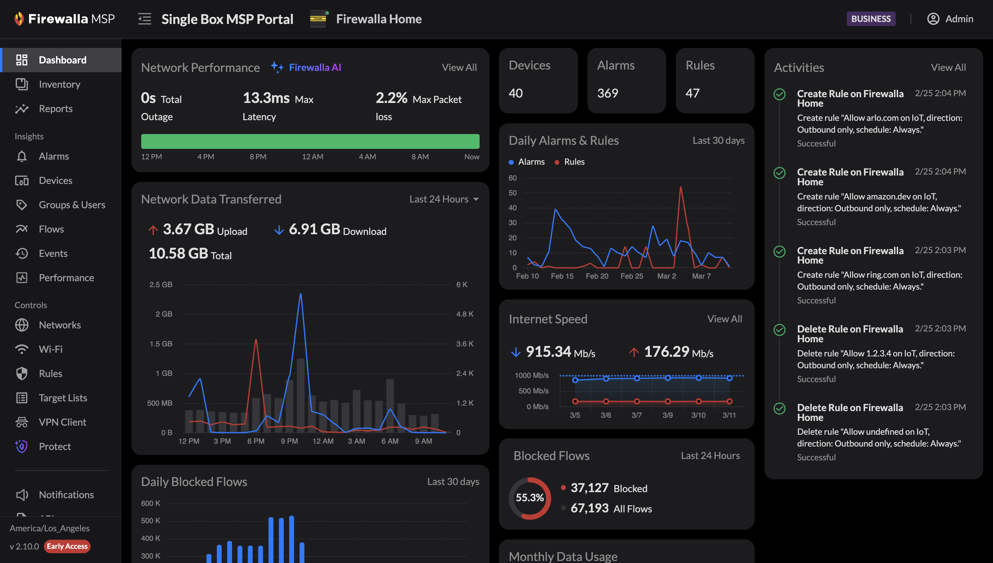The height and width of the screenshot is (563, 993).
Task: Click the Firewalla AI sparkle icon
Action: 277,67
